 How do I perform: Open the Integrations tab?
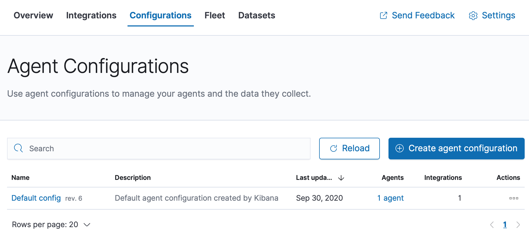click(x=91, y=15)
